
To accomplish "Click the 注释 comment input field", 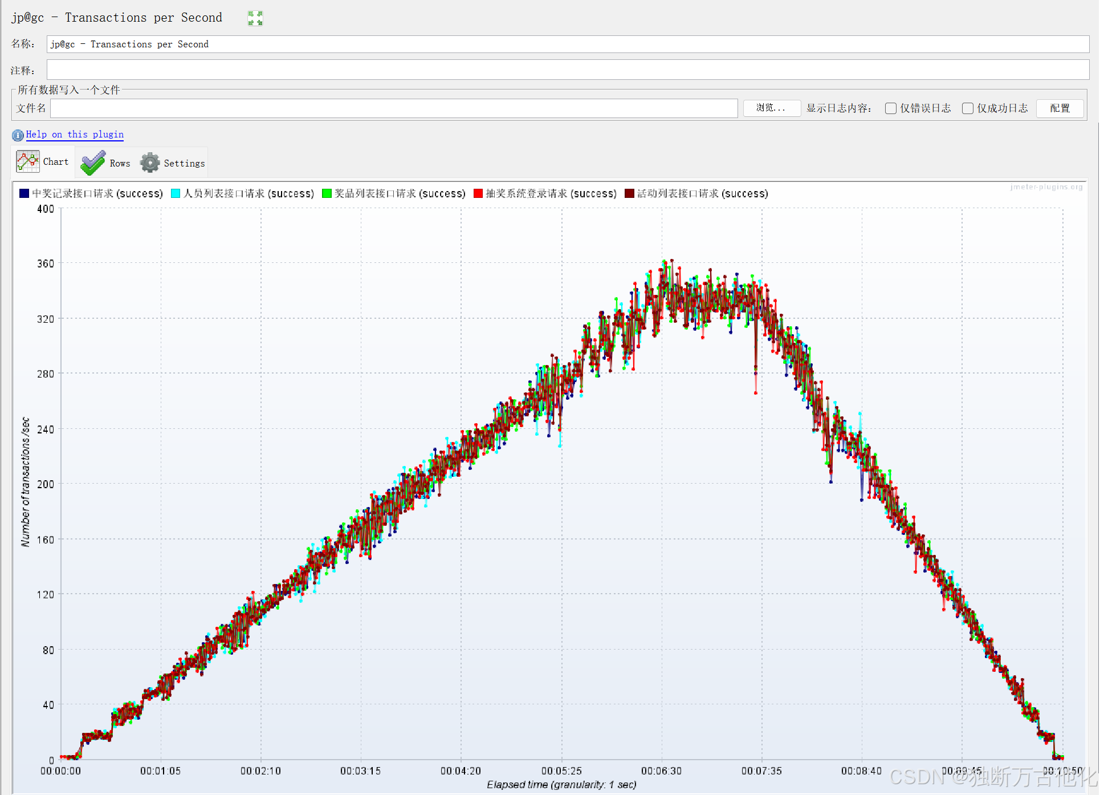I will (567, 71).
